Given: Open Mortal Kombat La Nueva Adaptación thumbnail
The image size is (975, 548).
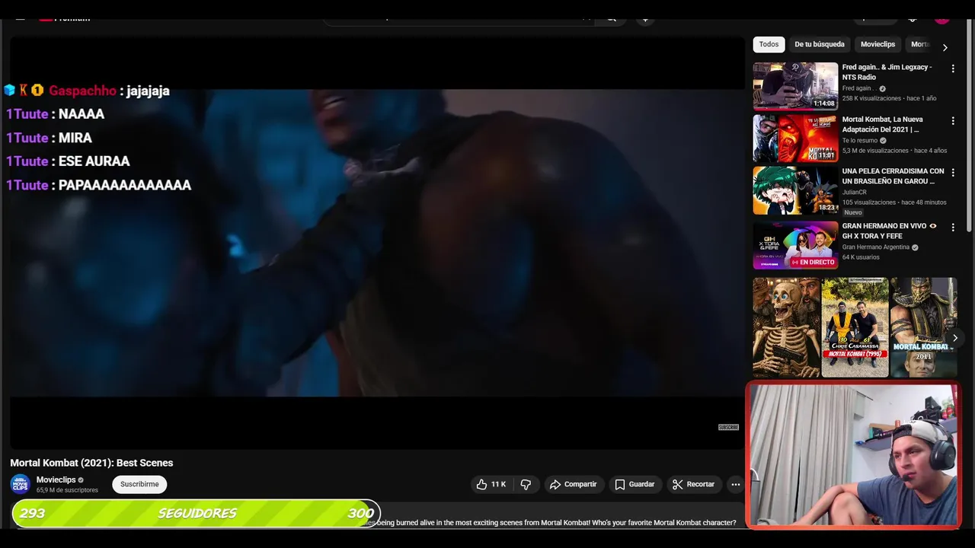Looking at the screenshot, I should (x=795, y=139).
